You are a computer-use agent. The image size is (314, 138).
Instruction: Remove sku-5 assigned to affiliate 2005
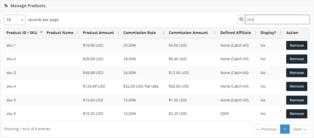pos(297,114)
